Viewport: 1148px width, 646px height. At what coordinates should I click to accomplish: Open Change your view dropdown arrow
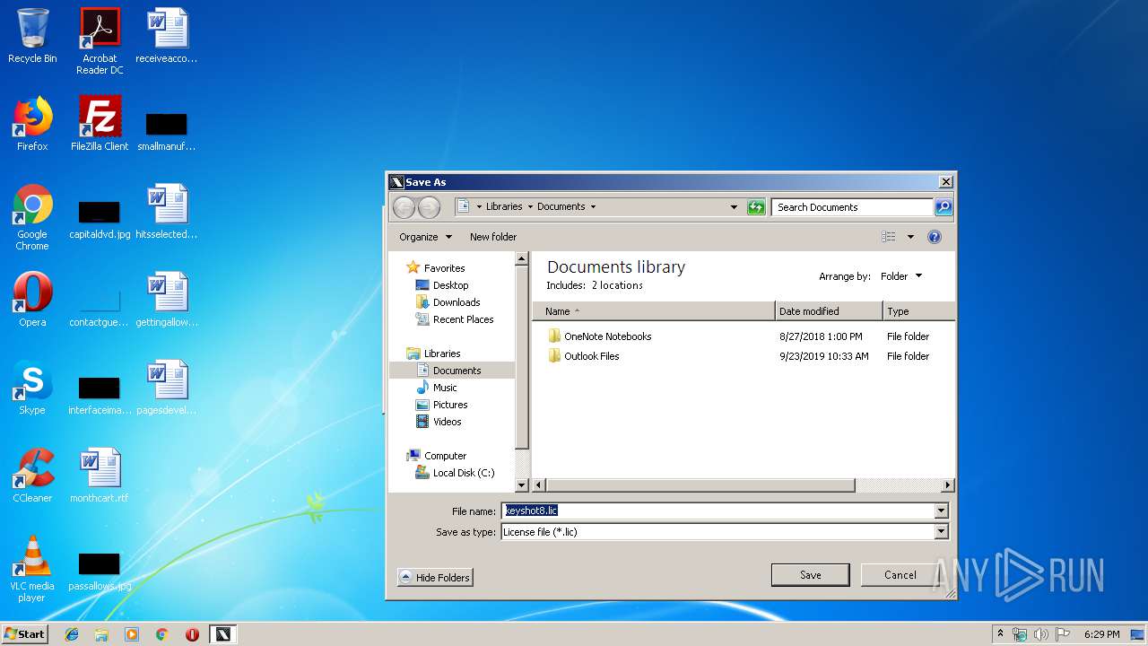[910, 237]
